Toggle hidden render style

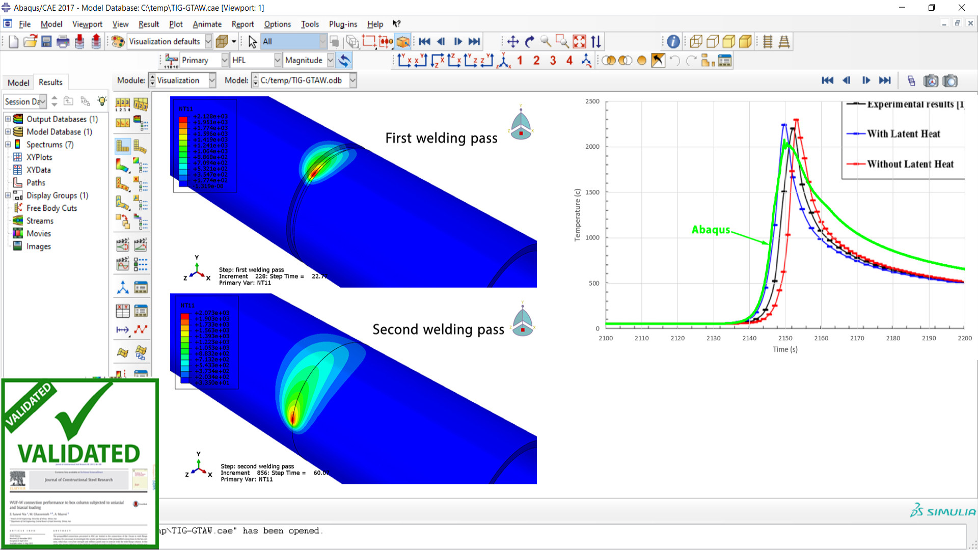[713, 42]
